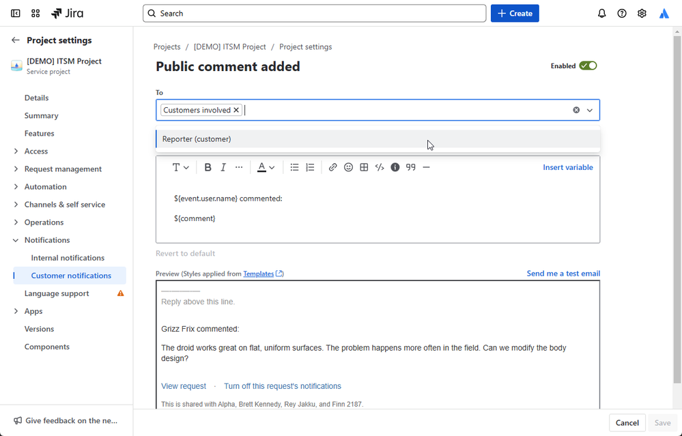Insert a block quote

tap(410, 167)
